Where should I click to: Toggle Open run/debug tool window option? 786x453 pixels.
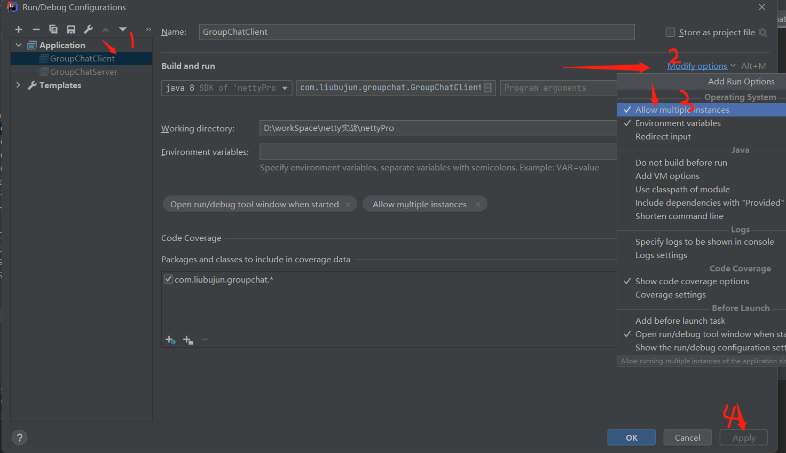click(x=702, y=334)
